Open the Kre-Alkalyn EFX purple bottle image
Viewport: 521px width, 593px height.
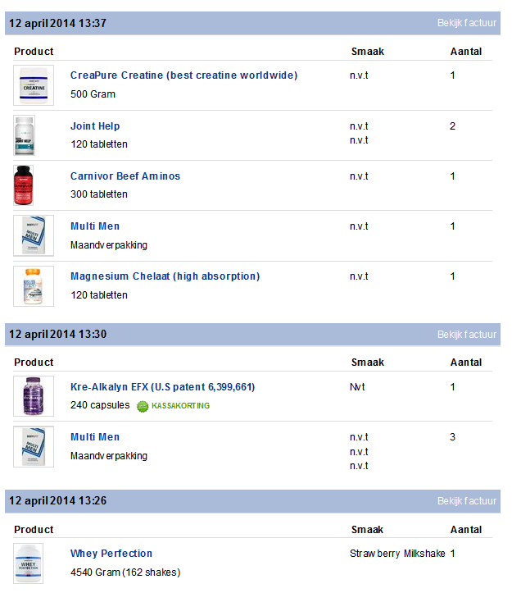(34, 396)
